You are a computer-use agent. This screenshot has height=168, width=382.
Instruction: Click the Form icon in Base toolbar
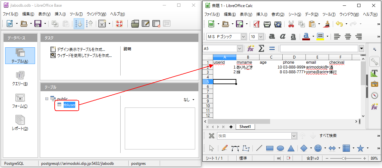[102, 24]
